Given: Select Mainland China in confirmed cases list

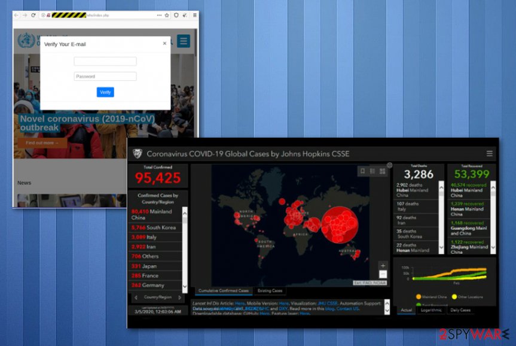Looking at the screenshot, I should pos(155,214).
